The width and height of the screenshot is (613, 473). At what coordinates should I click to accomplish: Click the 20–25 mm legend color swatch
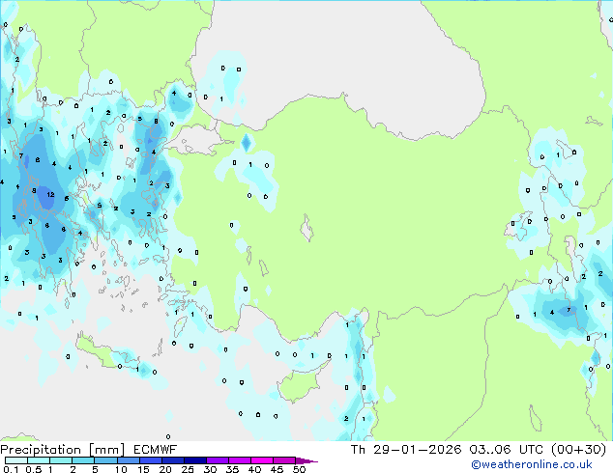tap(173, 460)
